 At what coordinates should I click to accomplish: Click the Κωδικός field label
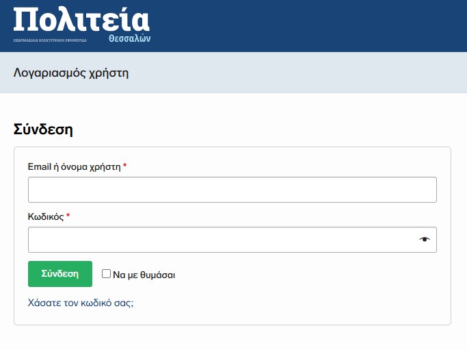click(x=46, y=216)
